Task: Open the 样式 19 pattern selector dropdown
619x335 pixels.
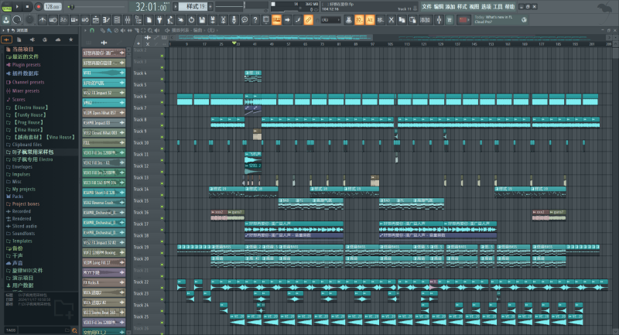Action: [194, 7]
